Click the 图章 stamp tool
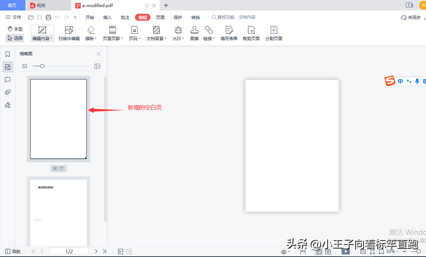The image size is (426, 257). [x=195, y=34]
